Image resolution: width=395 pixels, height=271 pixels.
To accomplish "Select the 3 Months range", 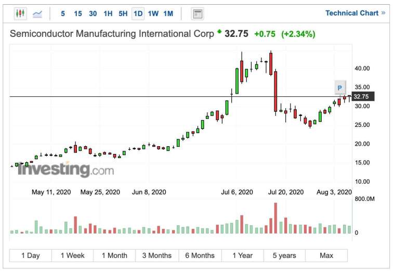I will [x=157, y=255].
